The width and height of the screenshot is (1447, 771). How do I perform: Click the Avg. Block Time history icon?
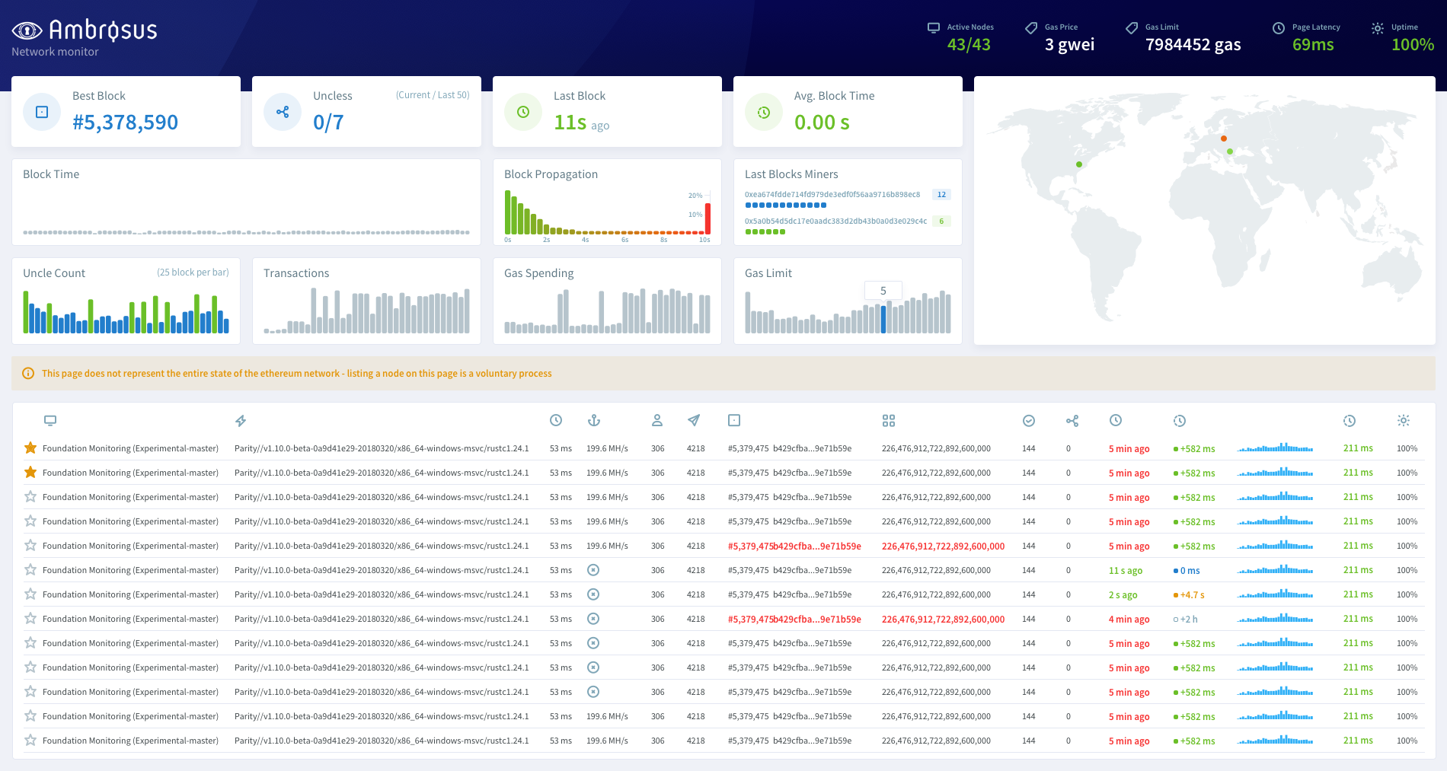[x=764, y=112]
